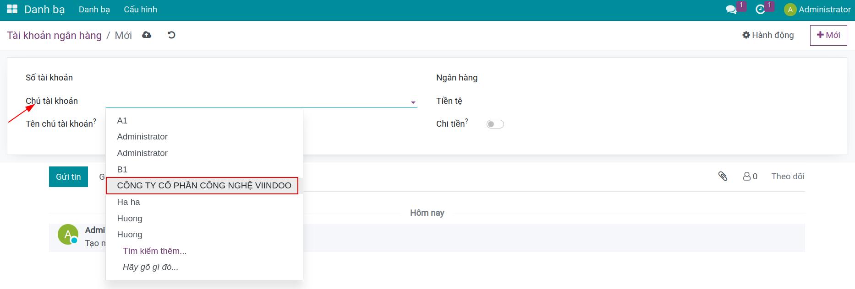Select B1 from the dropdown list
855x289 pixels.
[x=204, y=169]
